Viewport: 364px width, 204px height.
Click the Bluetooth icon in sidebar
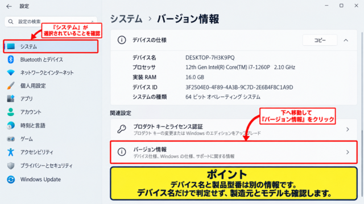(x=11, y=59)
